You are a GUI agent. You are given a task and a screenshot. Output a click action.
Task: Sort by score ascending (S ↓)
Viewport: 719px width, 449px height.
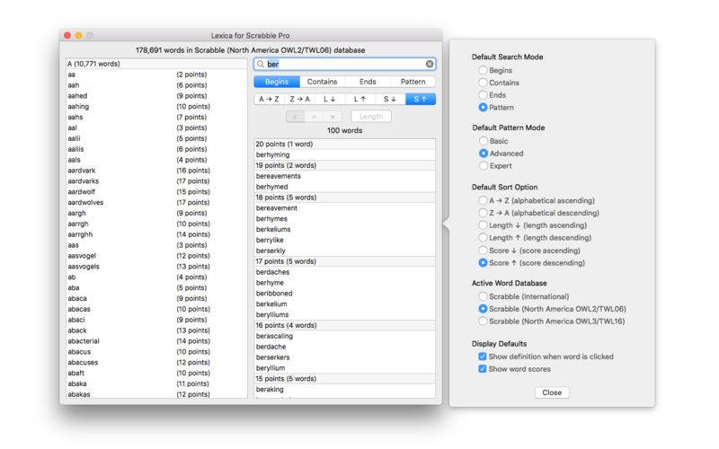tap(390, 99)
